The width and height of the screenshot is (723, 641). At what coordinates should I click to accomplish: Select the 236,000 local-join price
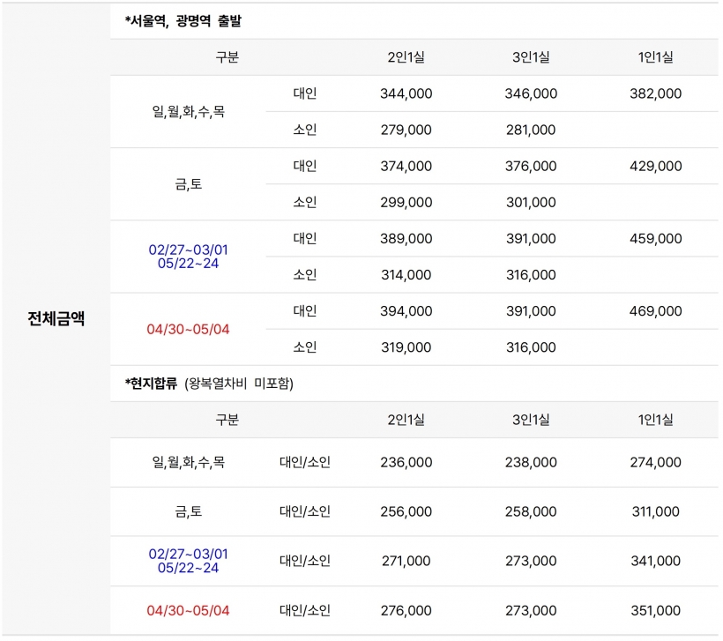(x=406, y=462)
